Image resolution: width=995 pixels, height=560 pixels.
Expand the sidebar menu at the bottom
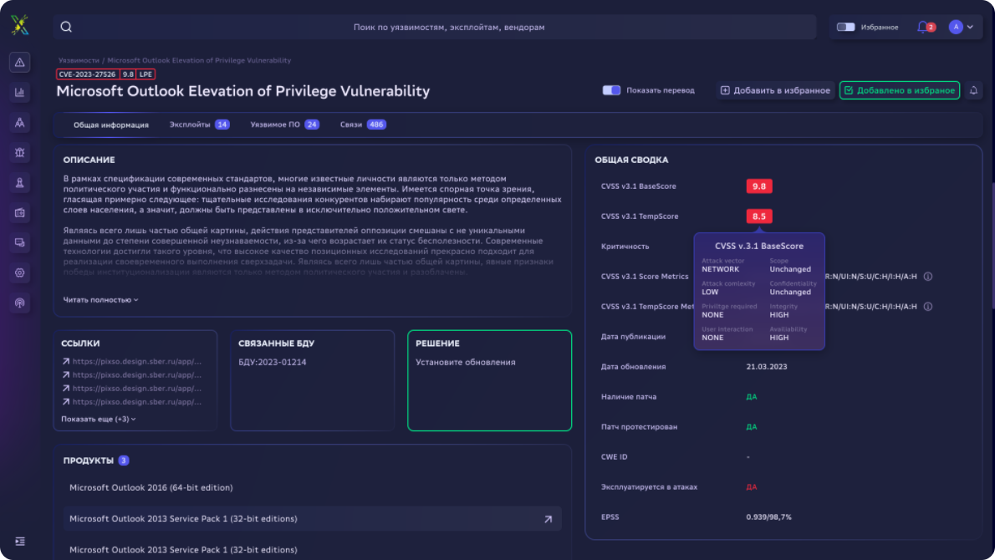[x=20, y=541]
